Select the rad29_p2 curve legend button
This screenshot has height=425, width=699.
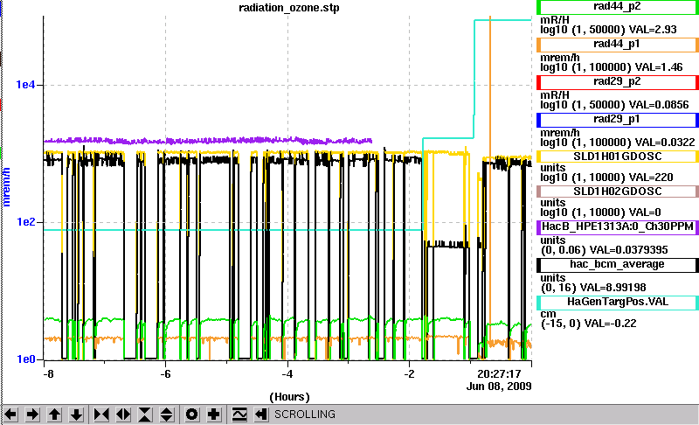pos(617,82)
